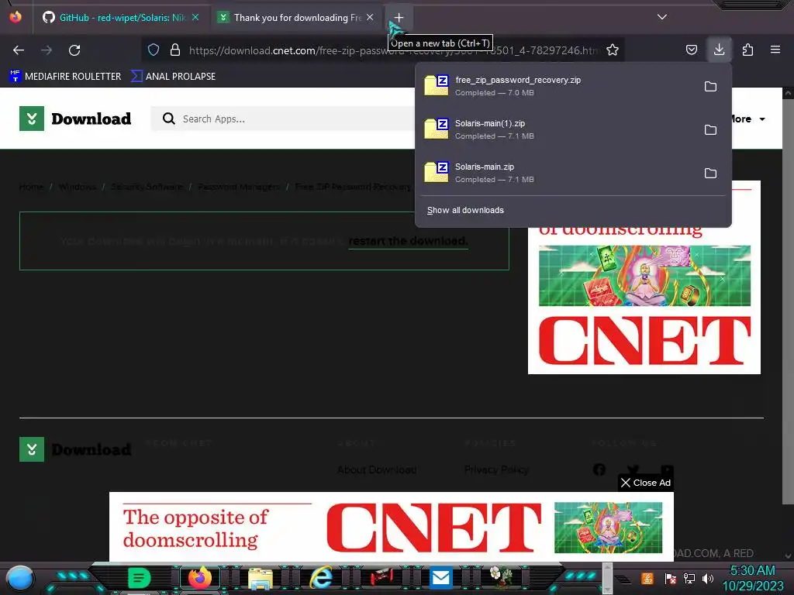Open the Facebook icon in the footer

tap(599, 469)
